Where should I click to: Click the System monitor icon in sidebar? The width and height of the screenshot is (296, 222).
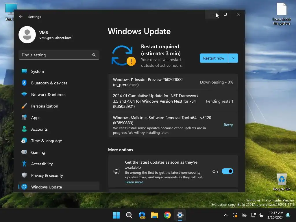pos(24,71)
